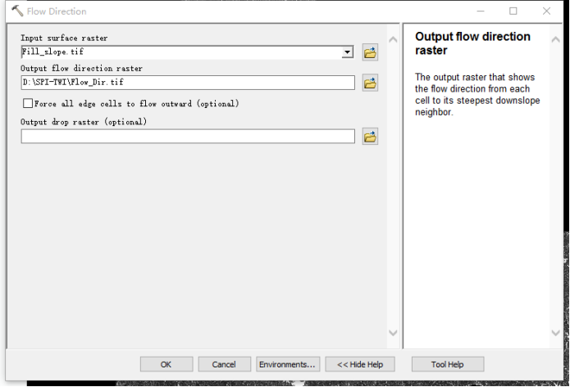Enable Force all edge cells to flow outward
Screen dimensions: 570x387
click(x=28, y=103)
